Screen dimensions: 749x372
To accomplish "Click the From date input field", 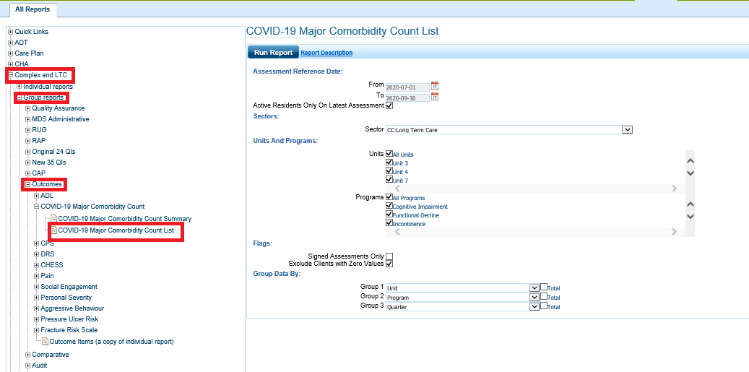I will 407,87.
